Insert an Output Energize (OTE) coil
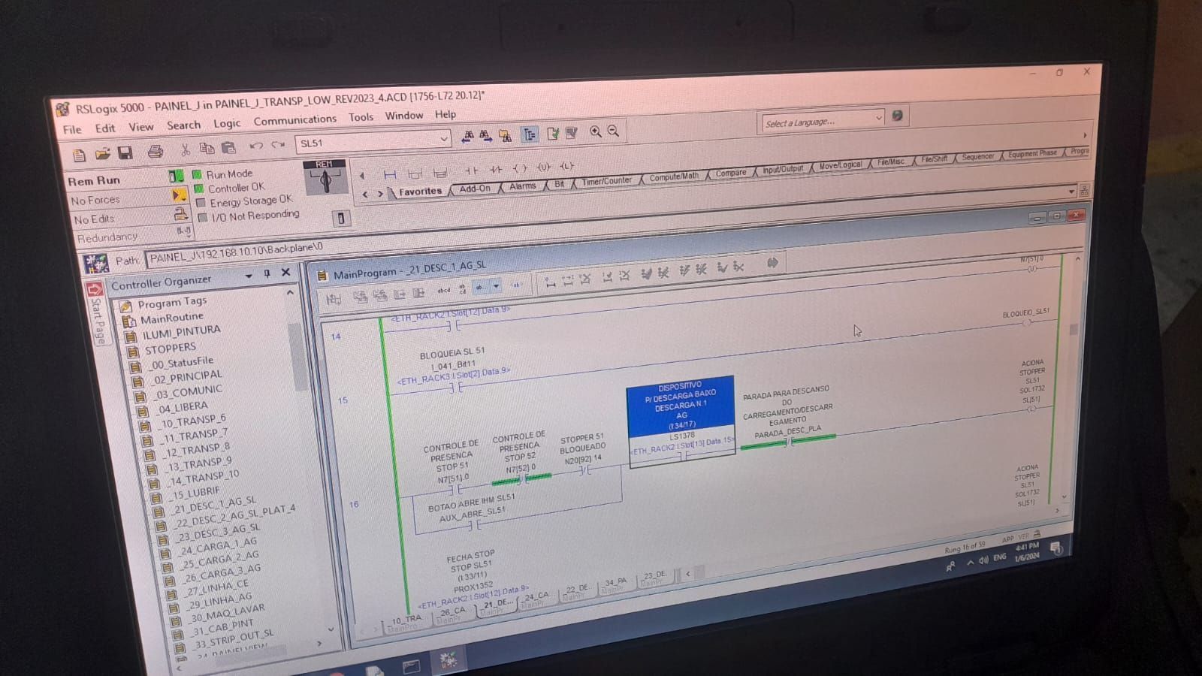The height and width of the screenshot is (676, 1202). tap(520, 168)
